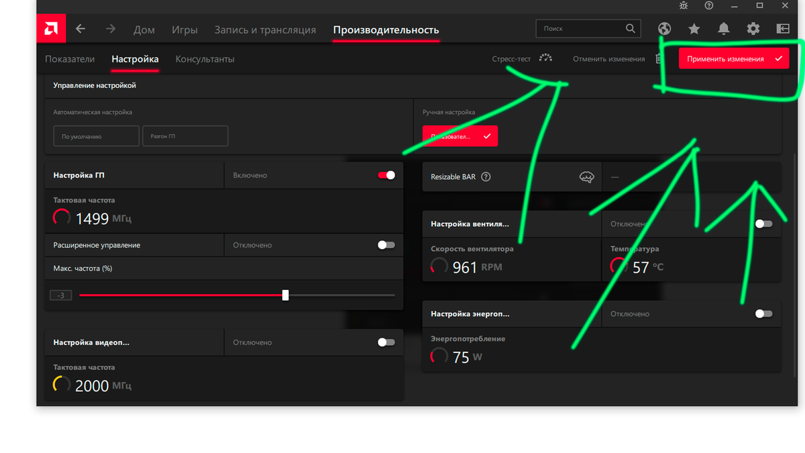Click the max frequency slider handle
805x453 pixels.
285,295
